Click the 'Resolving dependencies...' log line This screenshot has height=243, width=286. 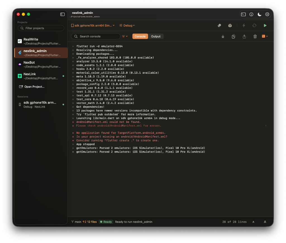[97, 50]
